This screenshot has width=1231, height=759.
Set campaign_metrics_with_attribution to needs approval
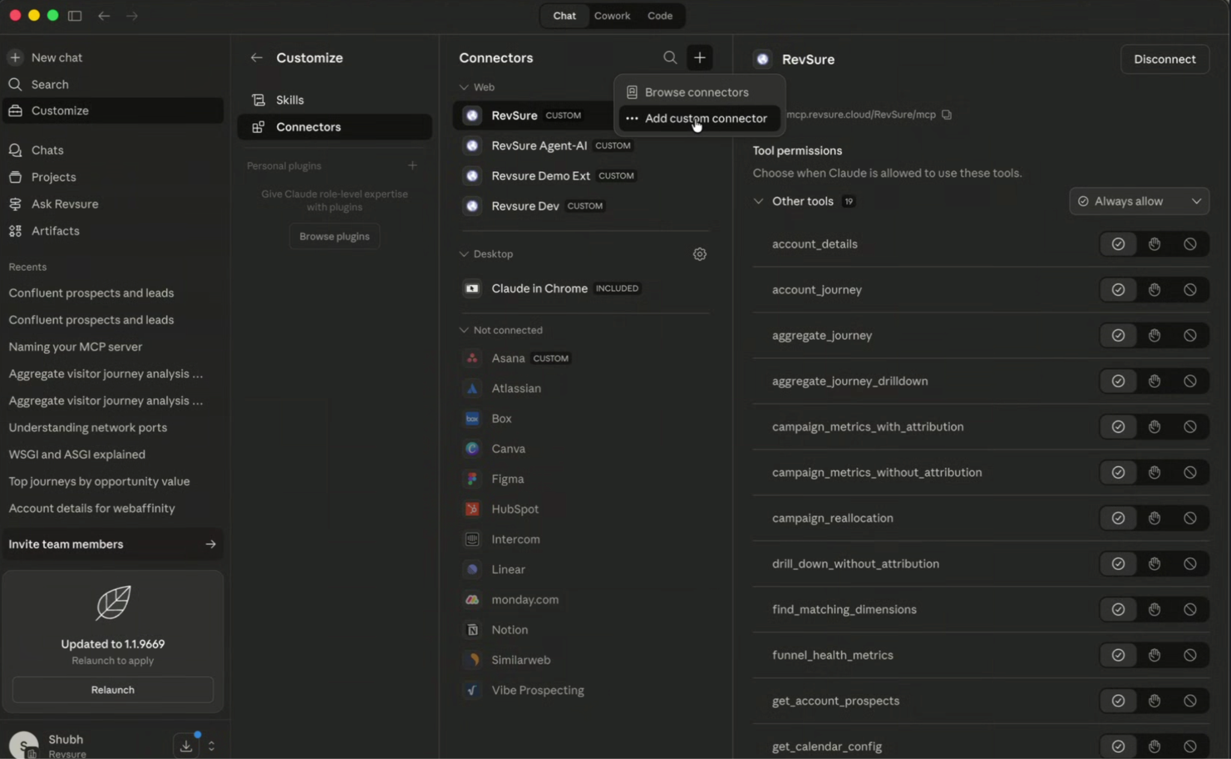pyautogui.click(x=1154, y=426)
